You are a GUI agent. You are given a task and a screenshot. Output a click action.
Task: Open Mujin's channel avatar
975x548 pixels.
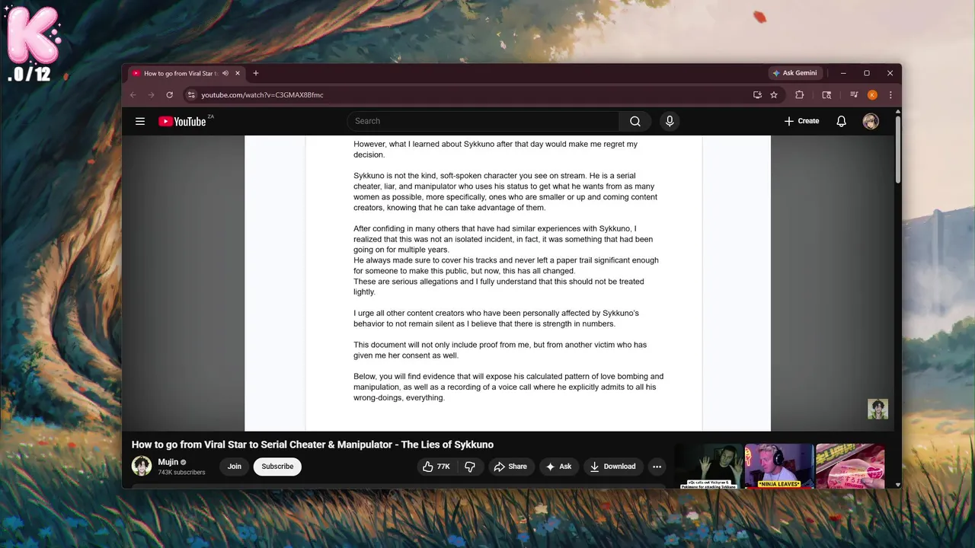pos(142,466)
